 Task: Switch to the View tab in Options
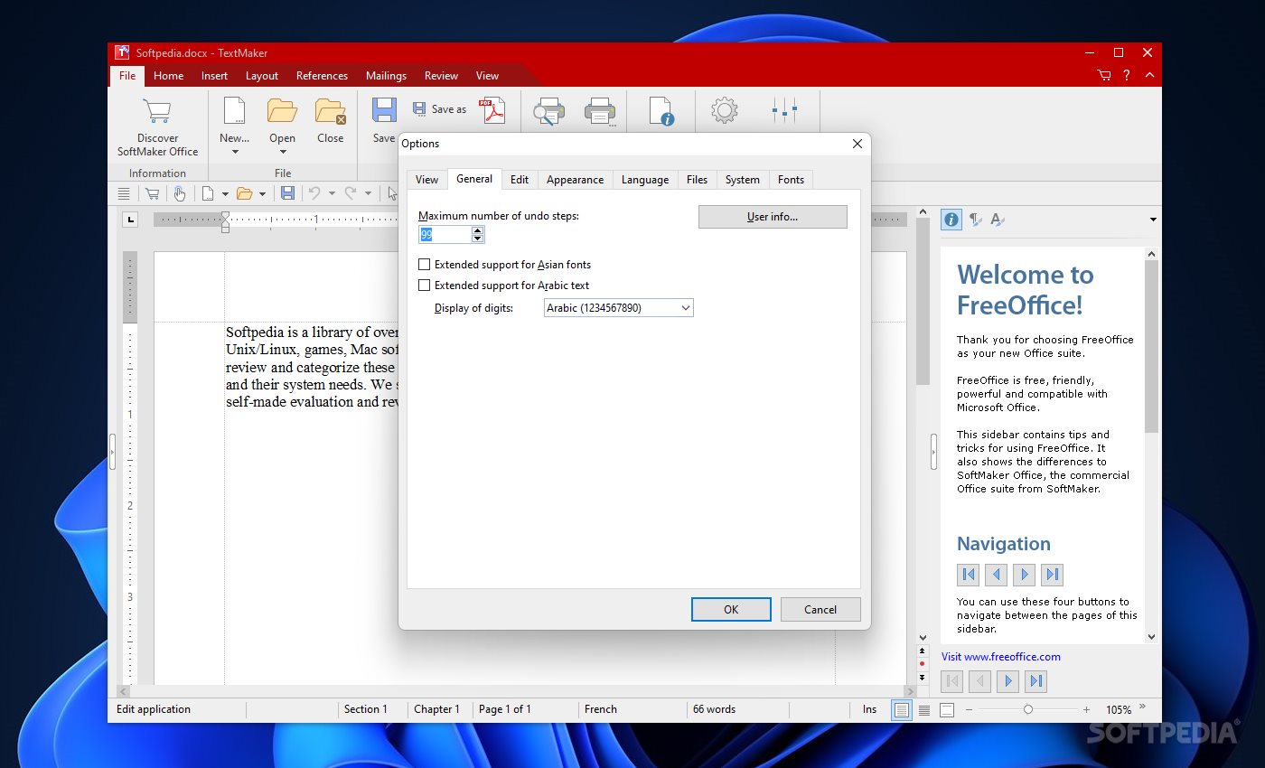click(426, 180)
